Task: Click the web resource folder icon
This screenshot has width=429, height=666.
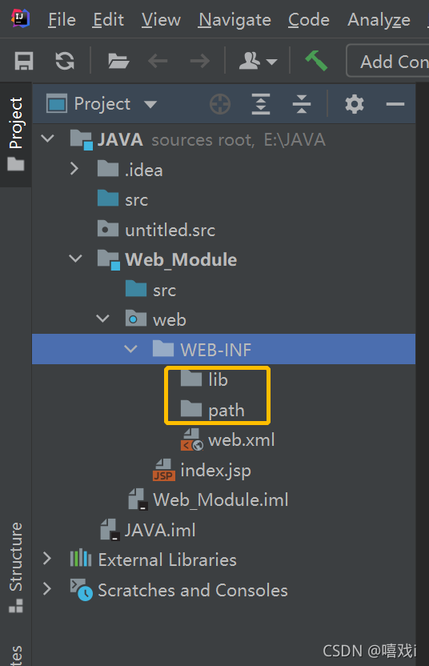Action: tap(136, 318)
